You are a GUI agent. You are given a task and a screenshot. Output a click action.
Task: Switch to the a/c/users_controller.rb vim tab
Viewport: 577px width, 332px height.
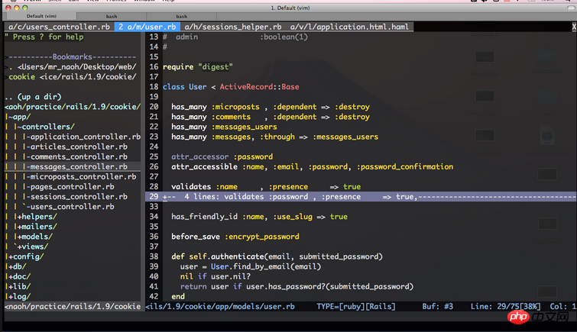(59, 27)
